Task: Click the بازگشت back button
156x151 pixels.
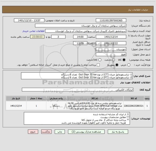Action: (46, 132)
